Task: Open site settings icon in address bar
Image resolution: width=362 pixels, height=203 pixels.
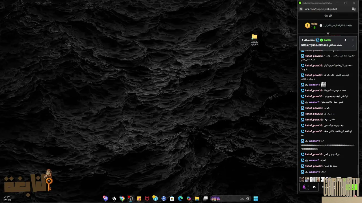Action: click(301, 9)
